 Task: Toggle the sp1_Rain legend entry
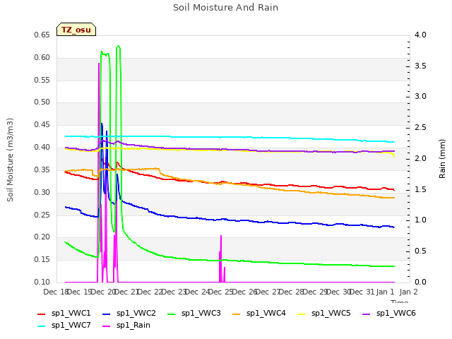(126, 326)
